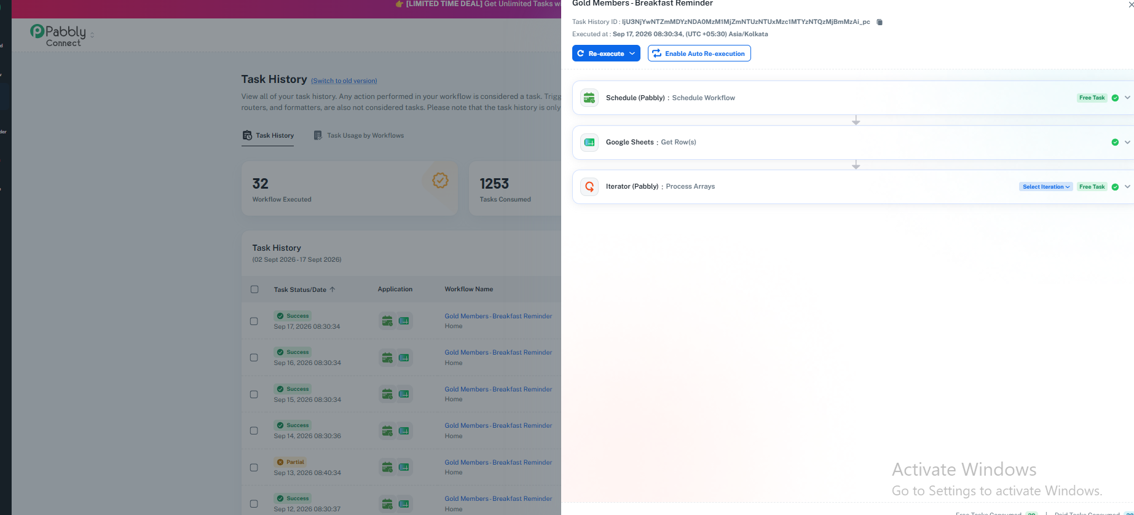Select the Sep 14, 2026 task row checkbox
This screenshot has width=1134, height=515.
pos(254,431)
